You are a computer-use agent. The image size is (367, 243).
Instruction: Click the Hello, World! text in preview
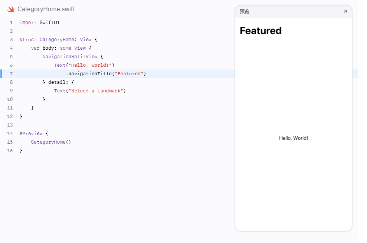294,138
